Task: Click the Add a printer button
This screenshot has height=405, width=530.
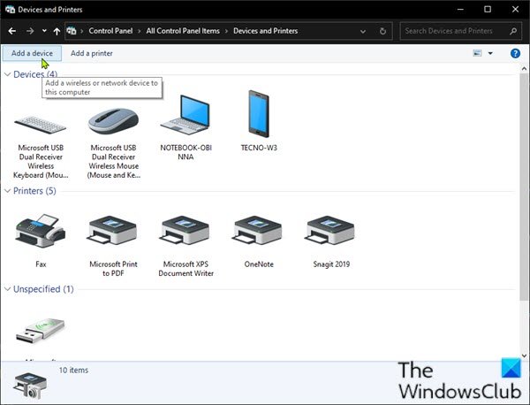Action: click(x=92, y=53)
